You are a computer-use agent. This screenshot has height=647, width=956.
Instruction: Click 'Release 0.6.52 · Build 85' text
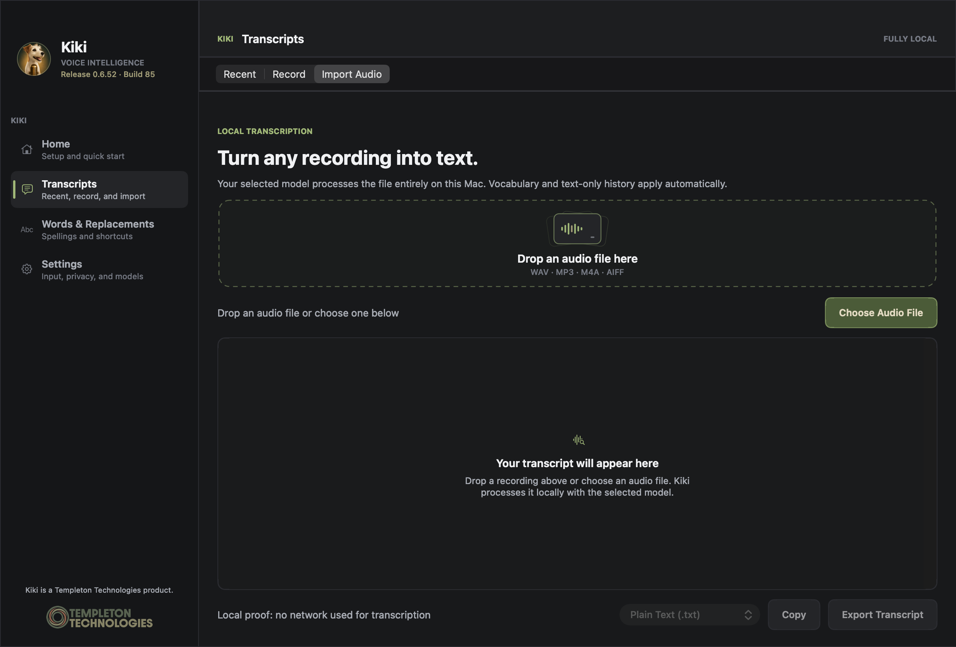pyautogui.click(x=108, y=74)
